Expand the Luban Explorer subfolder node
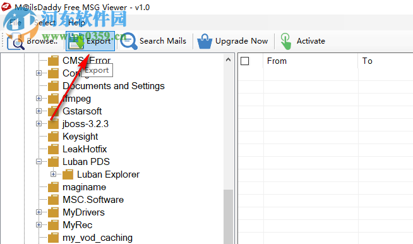 (53, 174)
